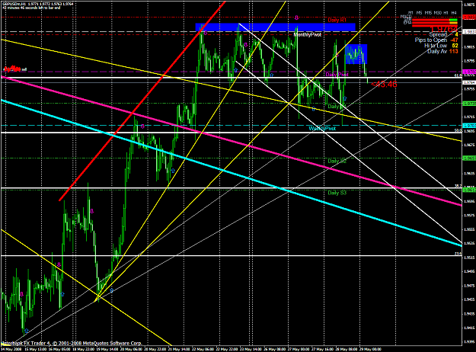Click the green segment of the signal bars
This screenshot has width=476, height=352.
pos(453,20)
